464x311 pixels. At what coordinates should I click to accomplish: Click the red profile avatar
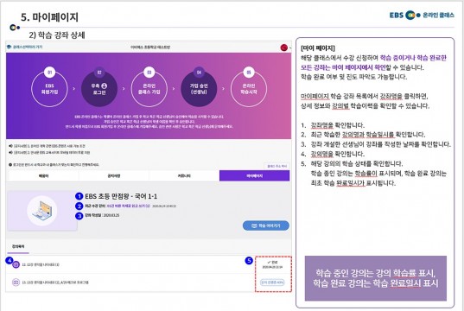tap(283, 48)
